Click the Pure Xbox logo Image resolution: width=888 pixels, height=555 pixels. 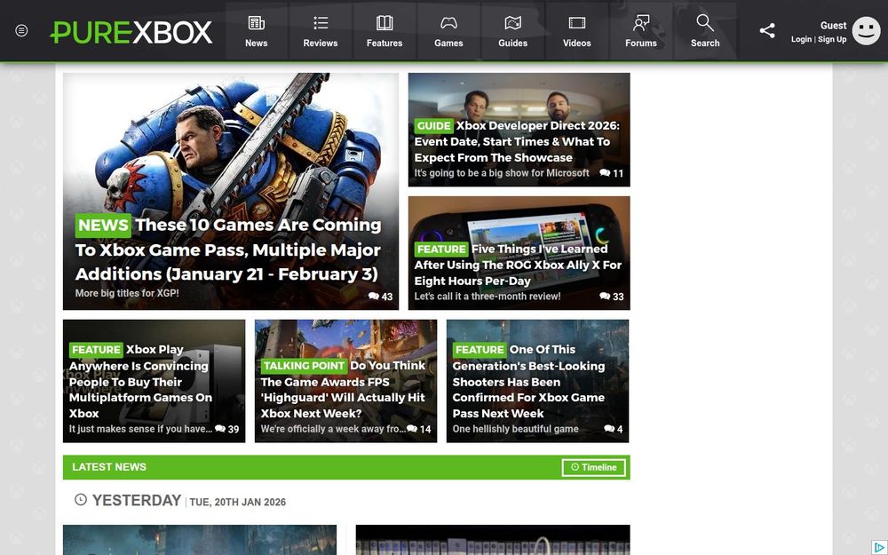click(131, 32)
